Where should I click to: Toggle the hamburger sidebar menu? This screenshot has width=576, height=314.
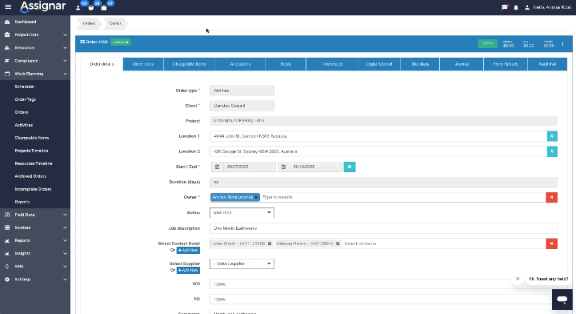pyautogui.click(x=8, y=6)
